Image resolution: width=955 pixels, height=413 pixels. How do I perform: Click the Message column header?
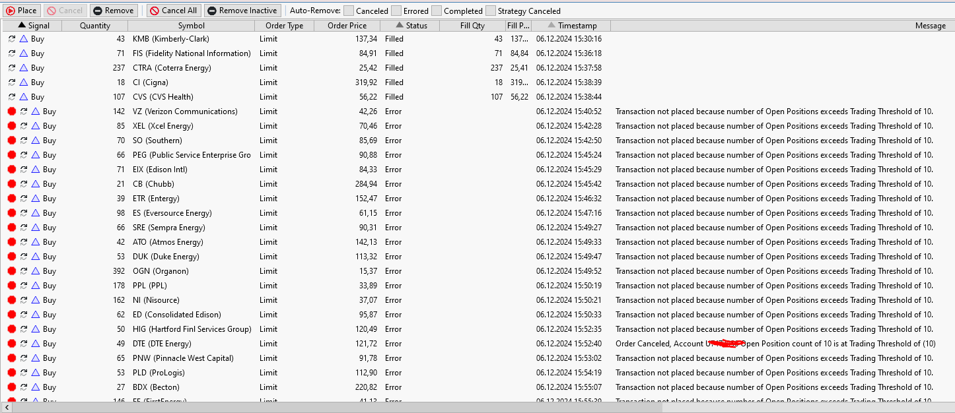(783, 26)
